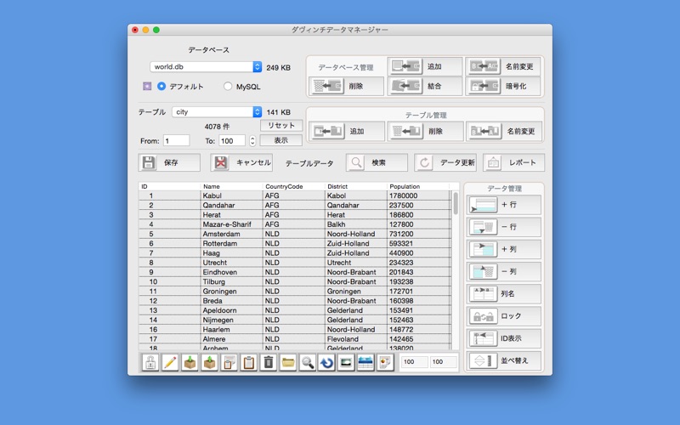Add a row with the + 行 button
The height and width of the screenshot is (425, 680).
click(504, 205)
